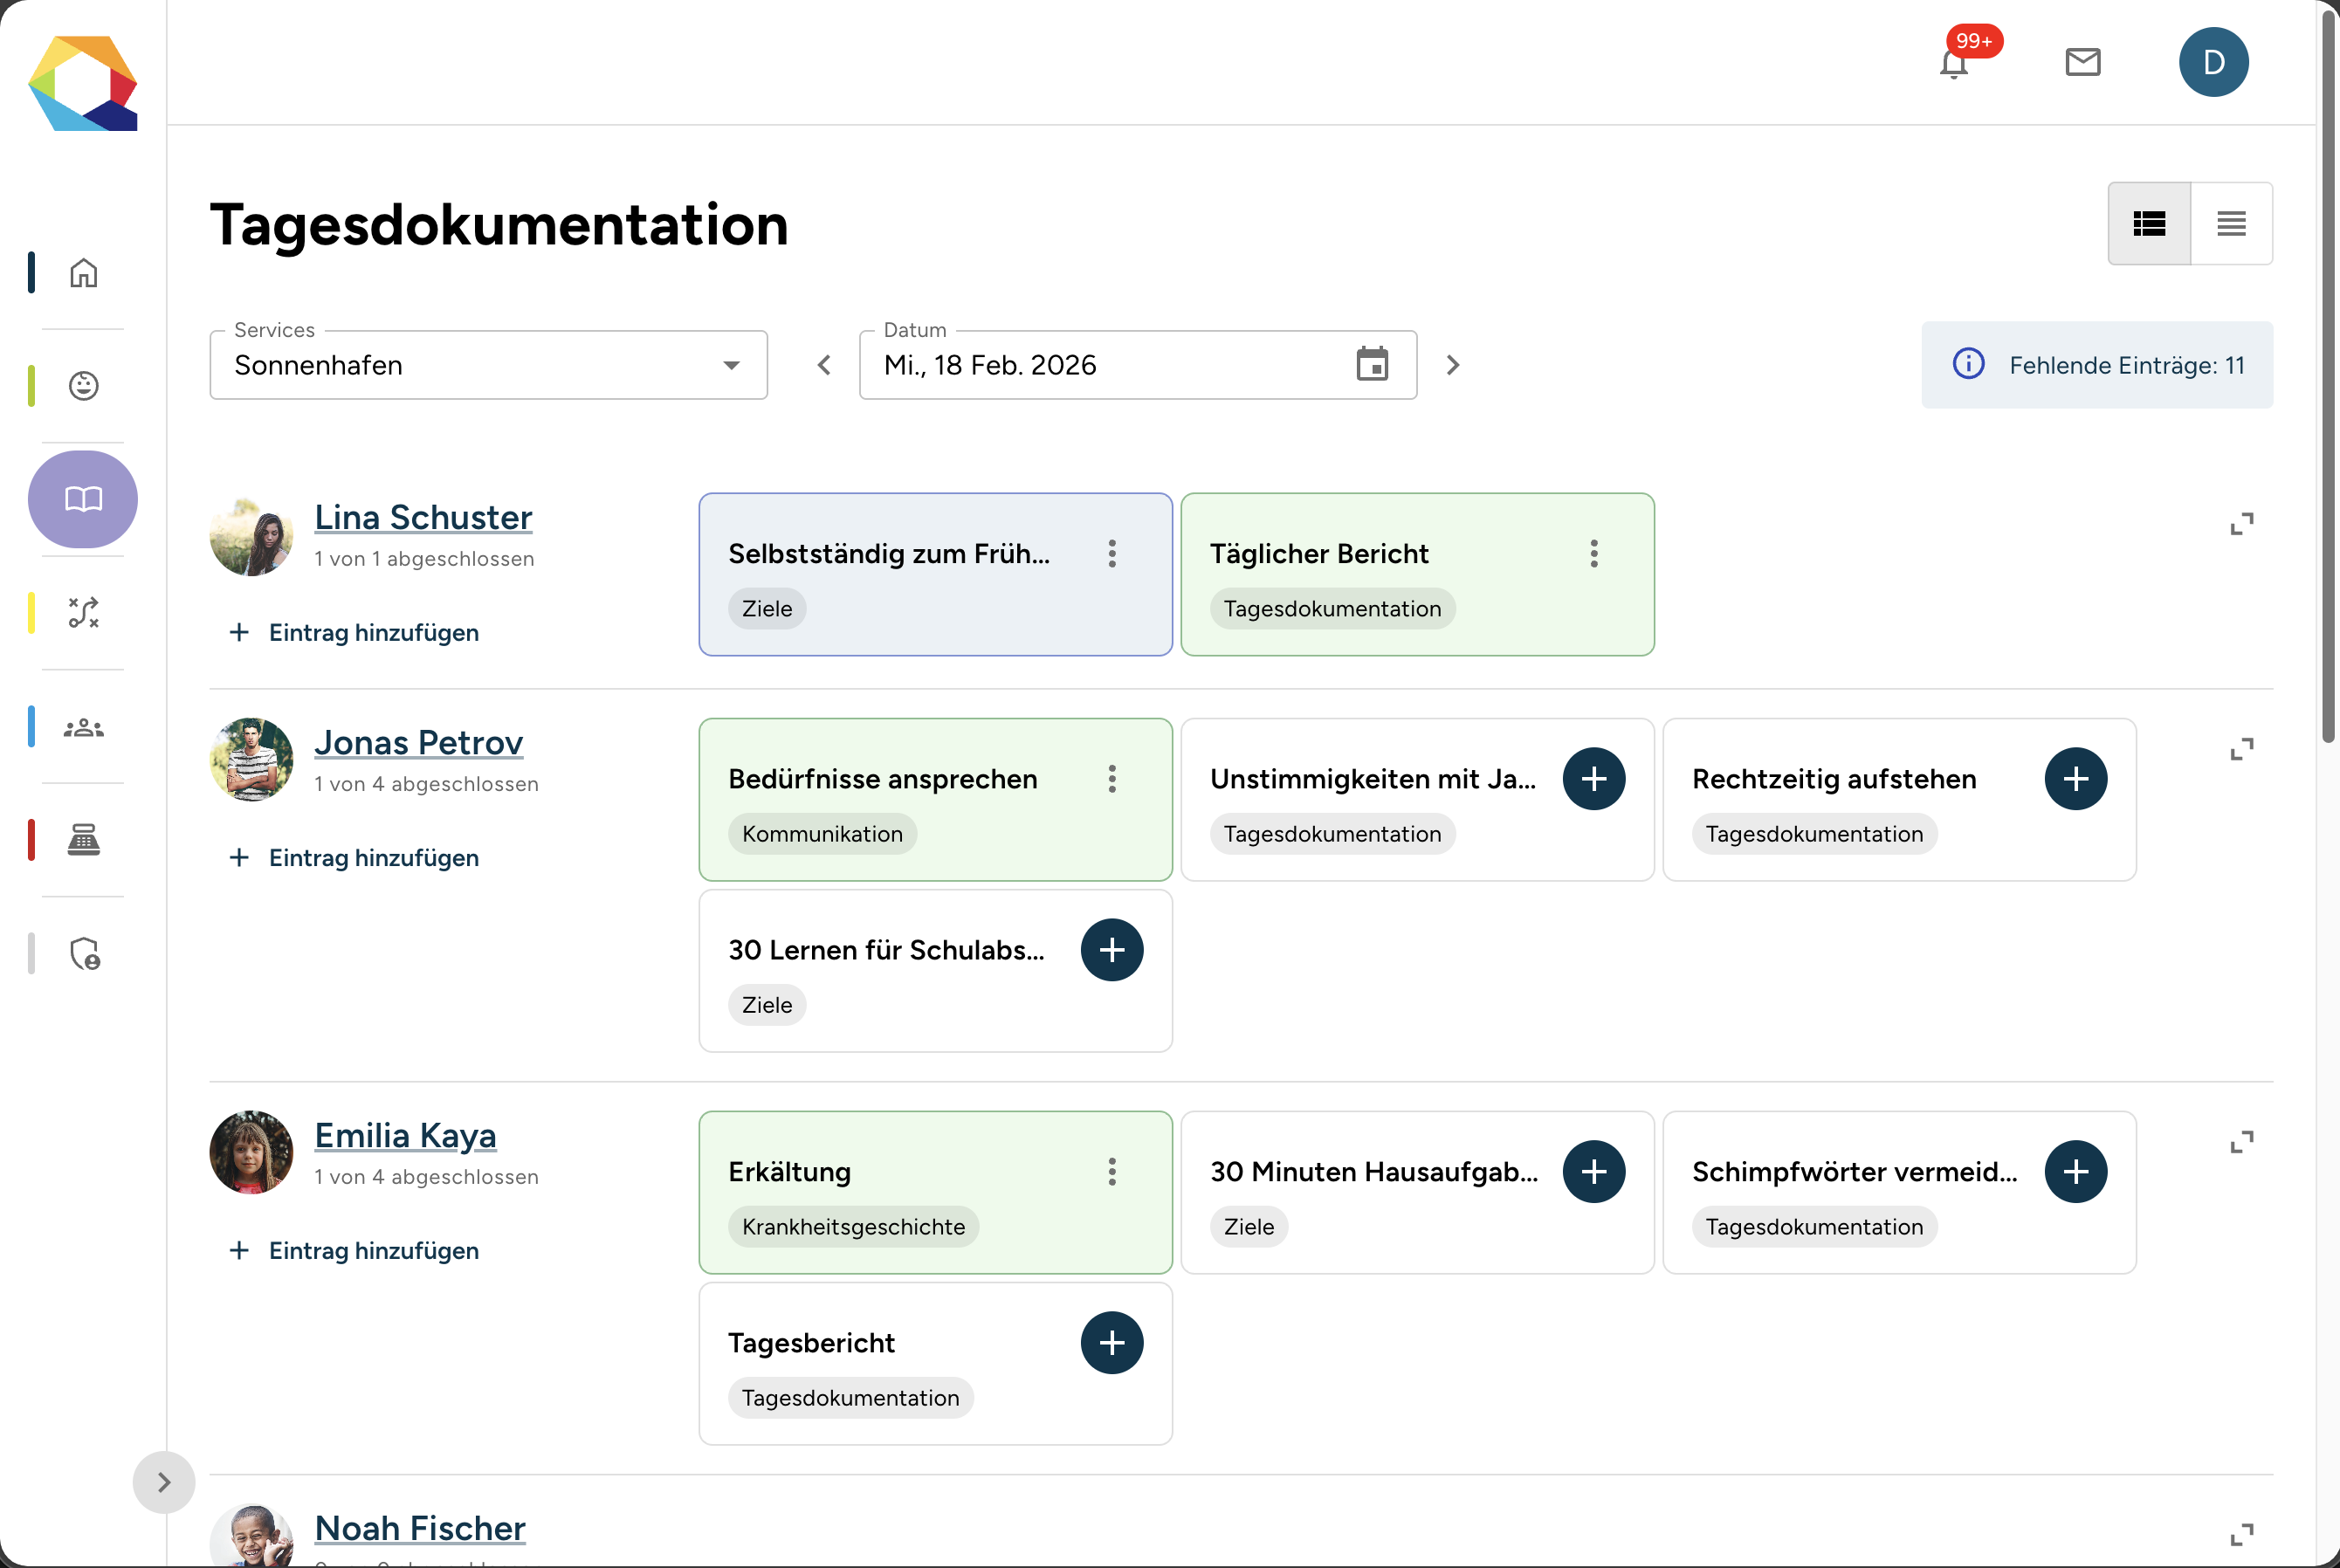
Task: Open the notifications bell icon
Action: point(1953,63)
